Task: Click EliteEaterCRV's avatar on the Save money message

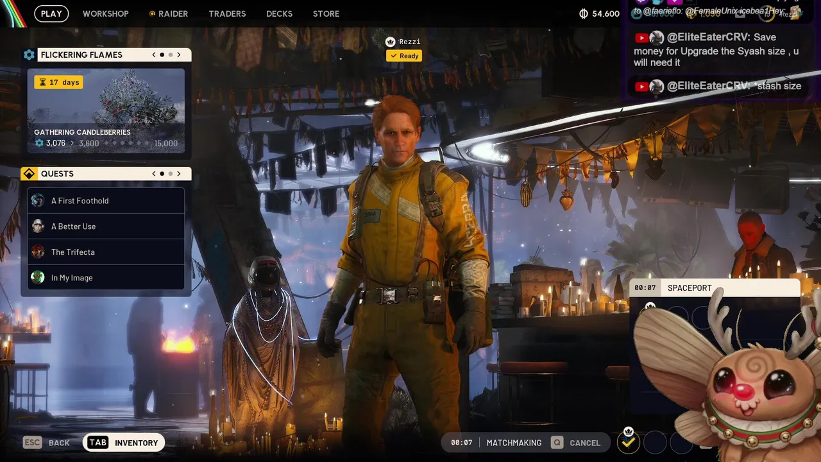Action: (x=656, y=38)
